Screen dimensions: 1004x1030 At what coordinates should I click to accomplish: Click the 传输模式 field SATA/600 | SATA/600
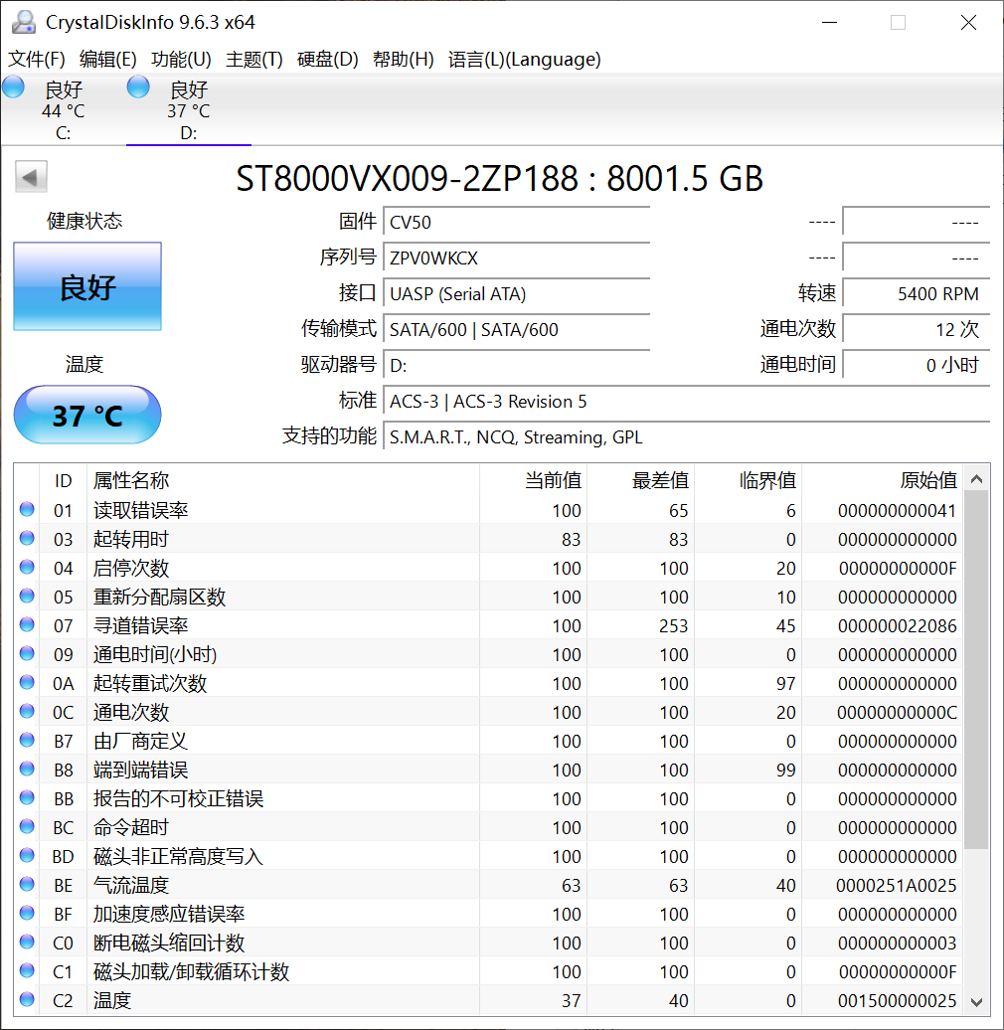click(x=516, y=329)
